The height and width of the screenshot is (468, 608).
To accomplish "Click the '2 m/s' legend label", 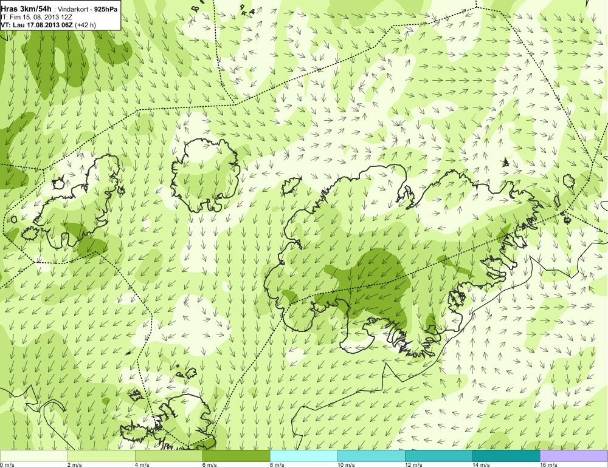I will (x=74, y=465).
